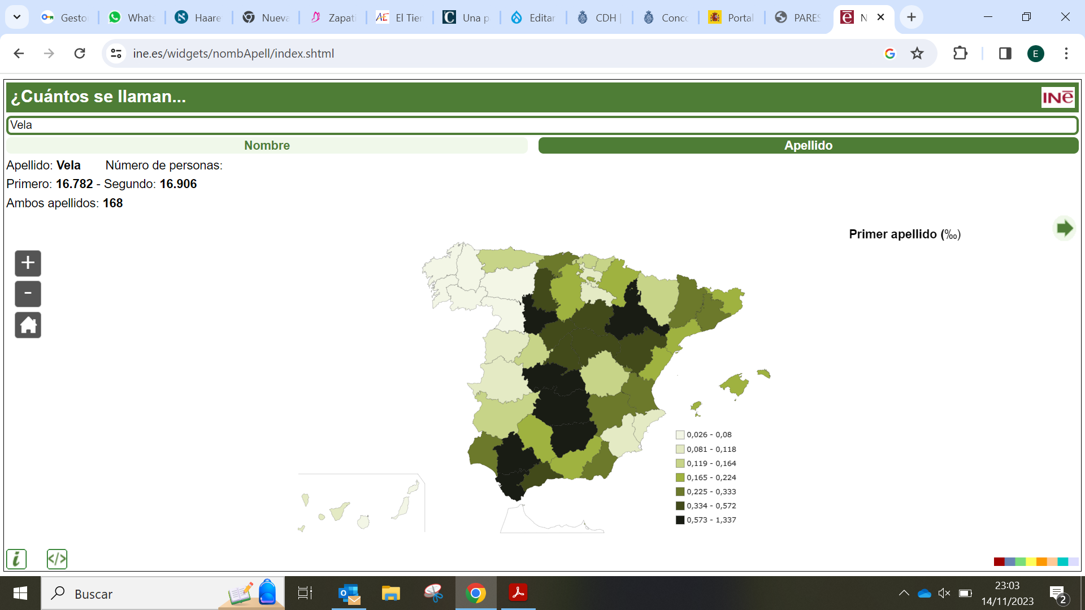The image size is (1085, 610).
Task: Expand the tab search dropdown arrow
Action: [x=17, y=17]
